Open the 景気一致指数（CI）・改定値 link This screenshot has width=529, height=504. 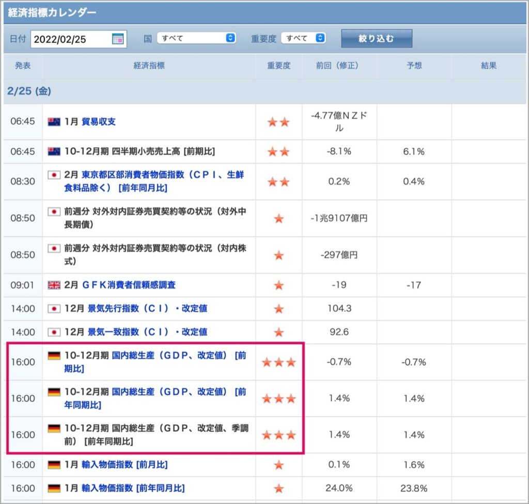click(x=147, y=332)
